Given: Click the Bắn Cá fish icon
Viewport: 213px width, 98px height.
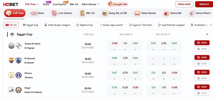Looking at the screenshot, I should click(82, 13).
